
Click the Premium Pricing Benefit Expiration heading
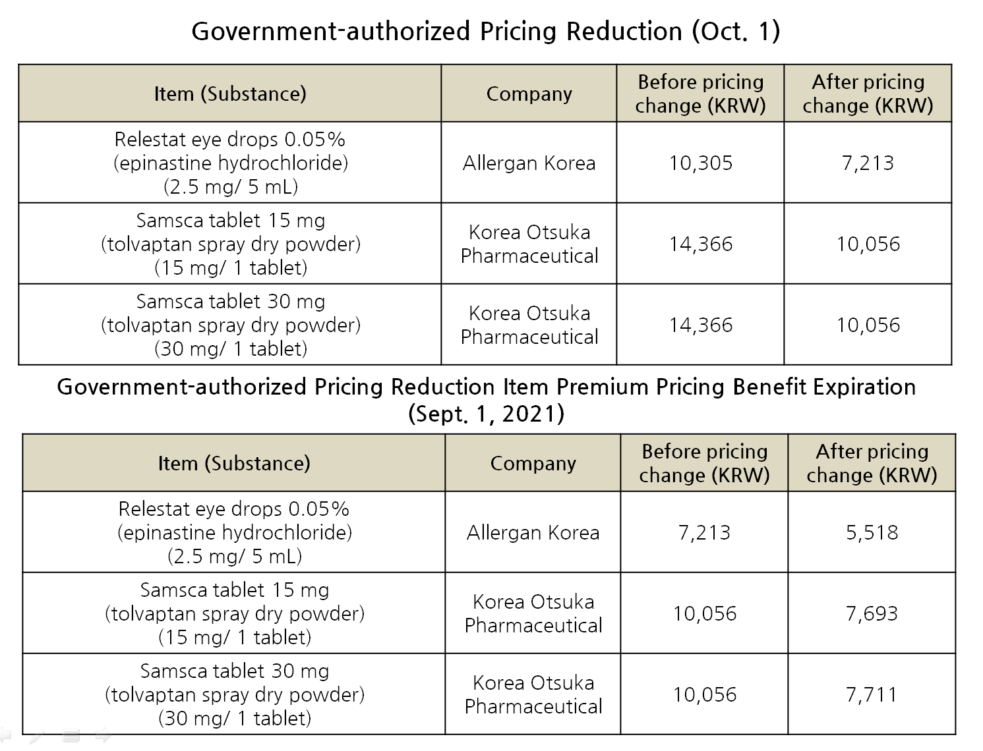[x=486, y=399]
